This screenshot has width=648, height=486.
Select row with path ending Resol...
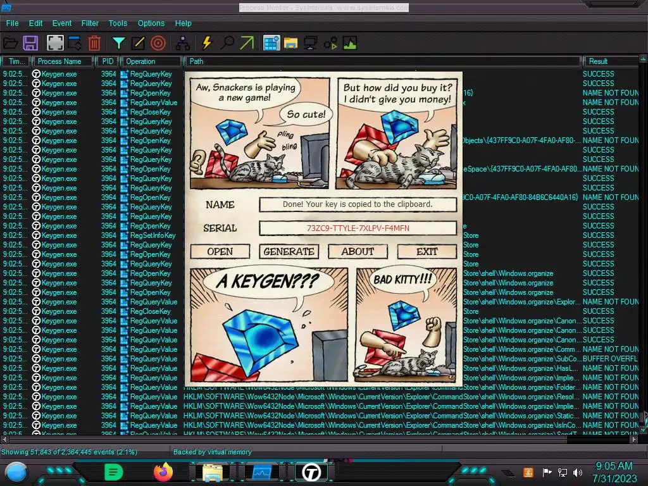[x=320, y=397]
